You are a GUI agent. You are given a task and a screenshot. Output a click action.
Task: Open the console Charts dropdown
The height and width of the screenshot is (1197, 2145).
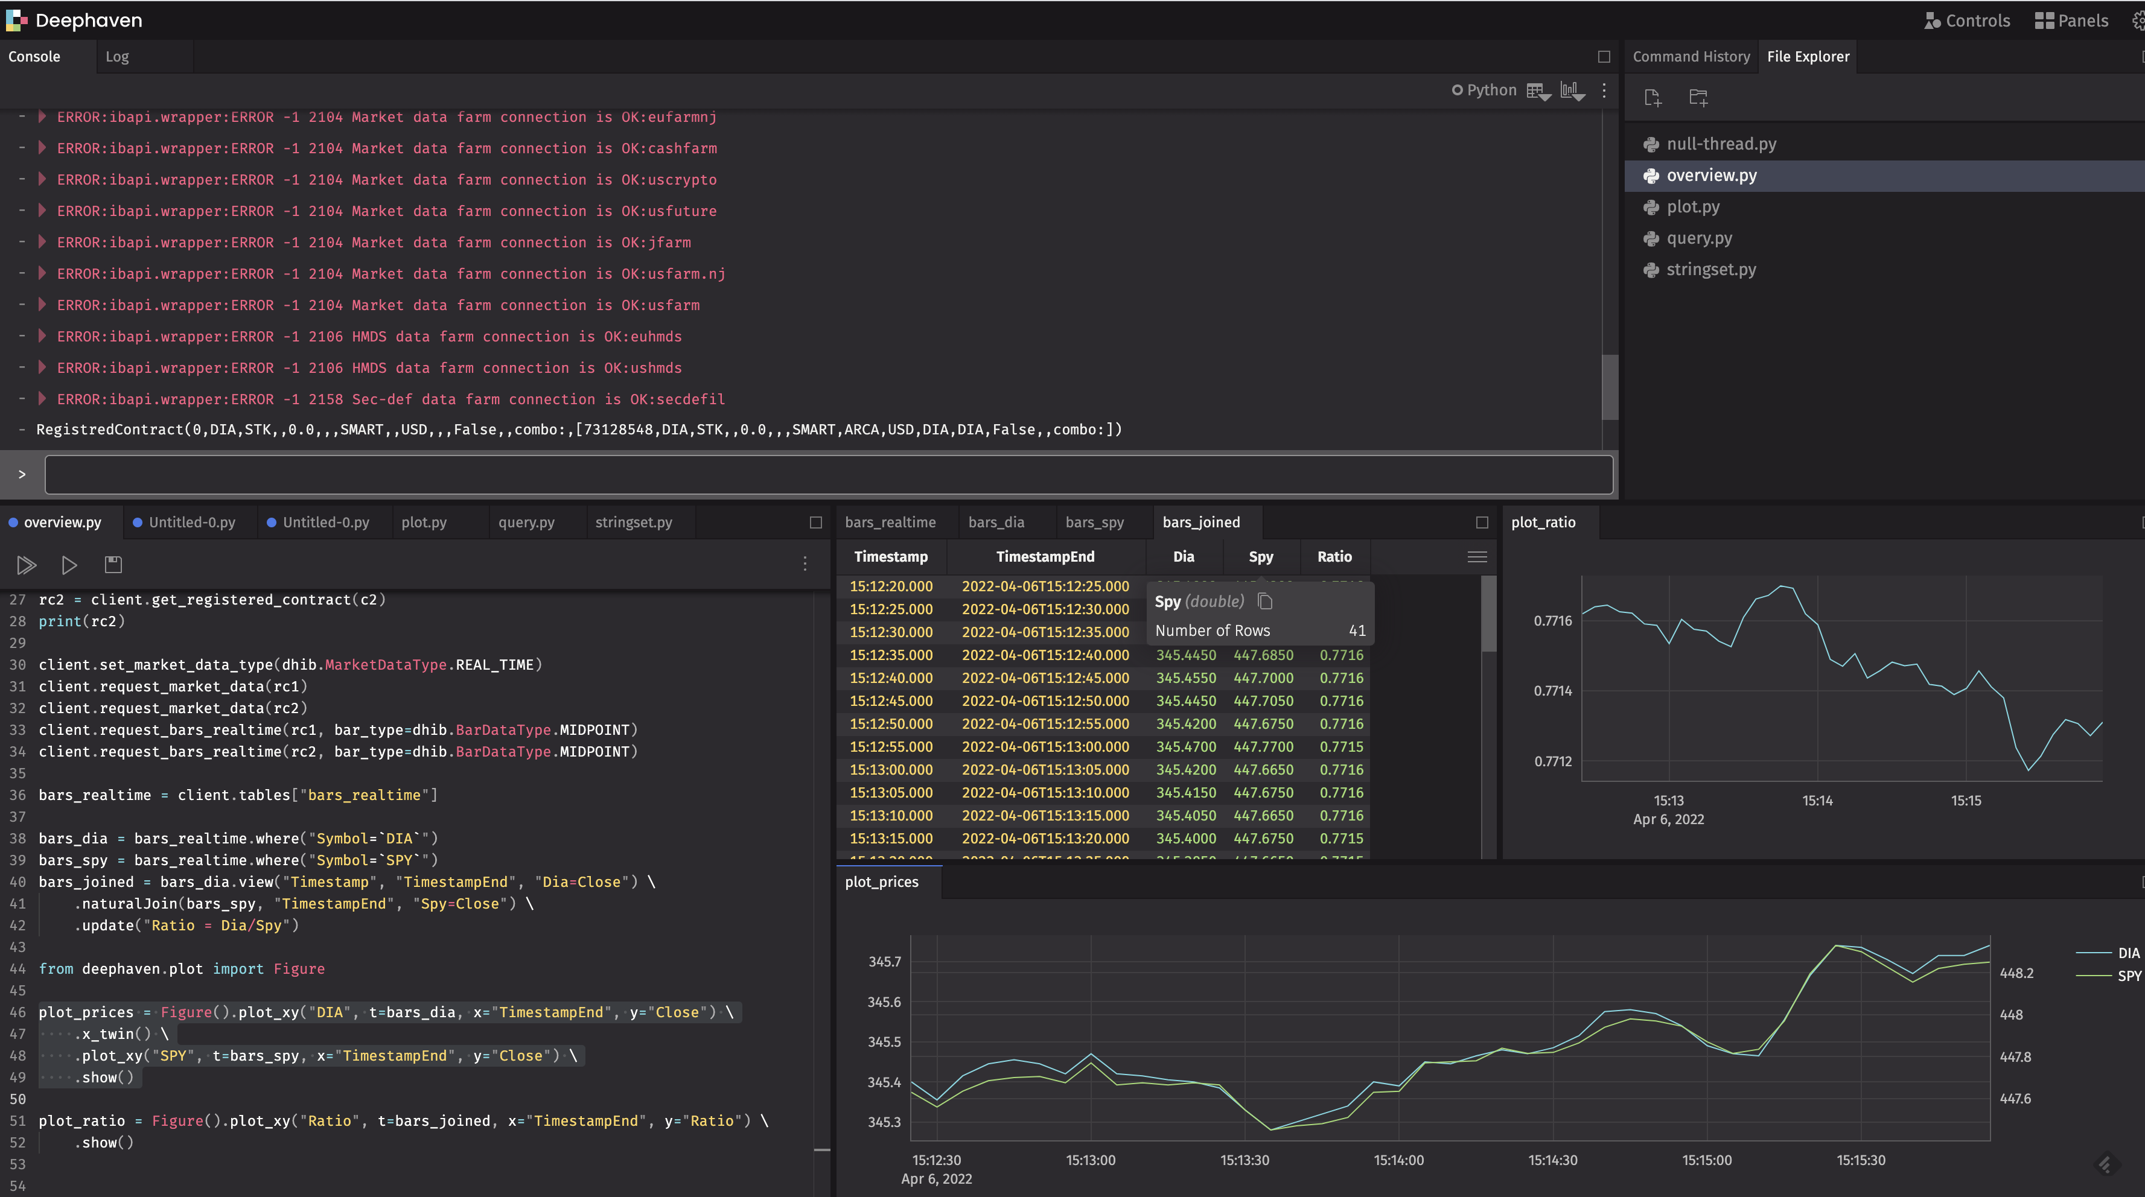[1571, 90]
